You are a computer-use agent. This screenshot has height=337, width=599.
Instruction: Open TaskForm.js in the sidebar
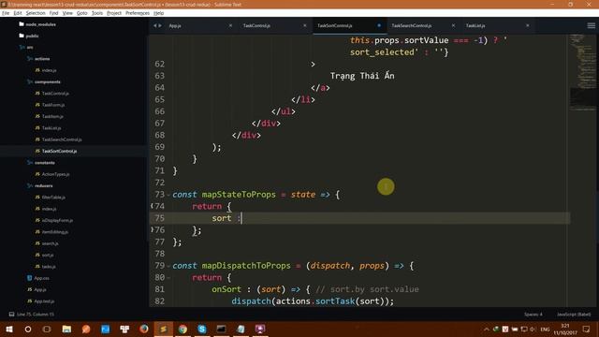(x=53, y=105)
